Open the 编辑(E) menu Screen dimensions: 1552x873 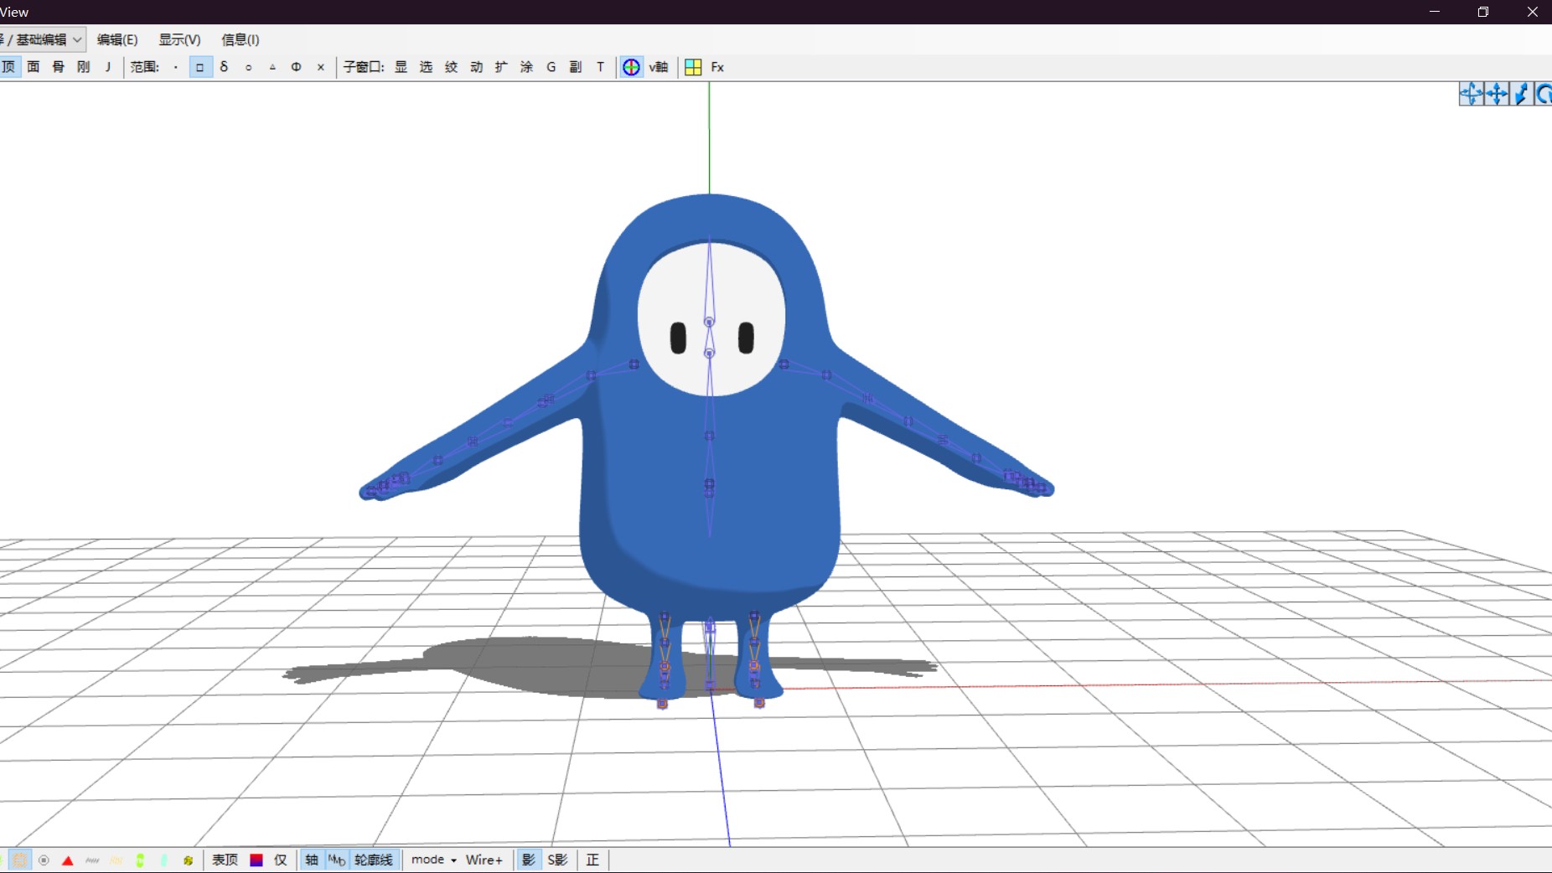tap(116, 39)
